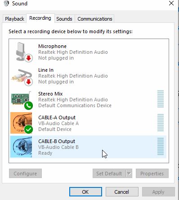Click the Configure button

25,174
